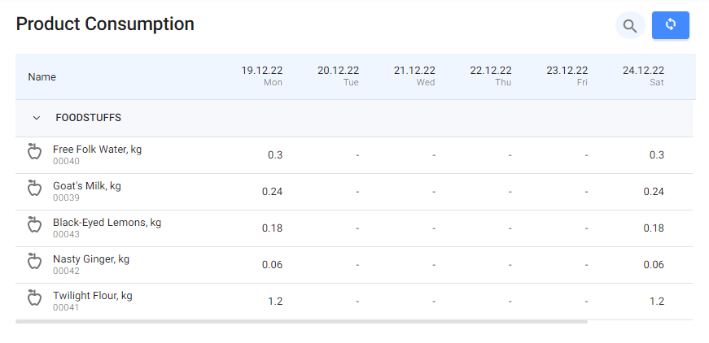
Task: Click the Name column header
Action: pyautogui.click(x=42, y=77)
